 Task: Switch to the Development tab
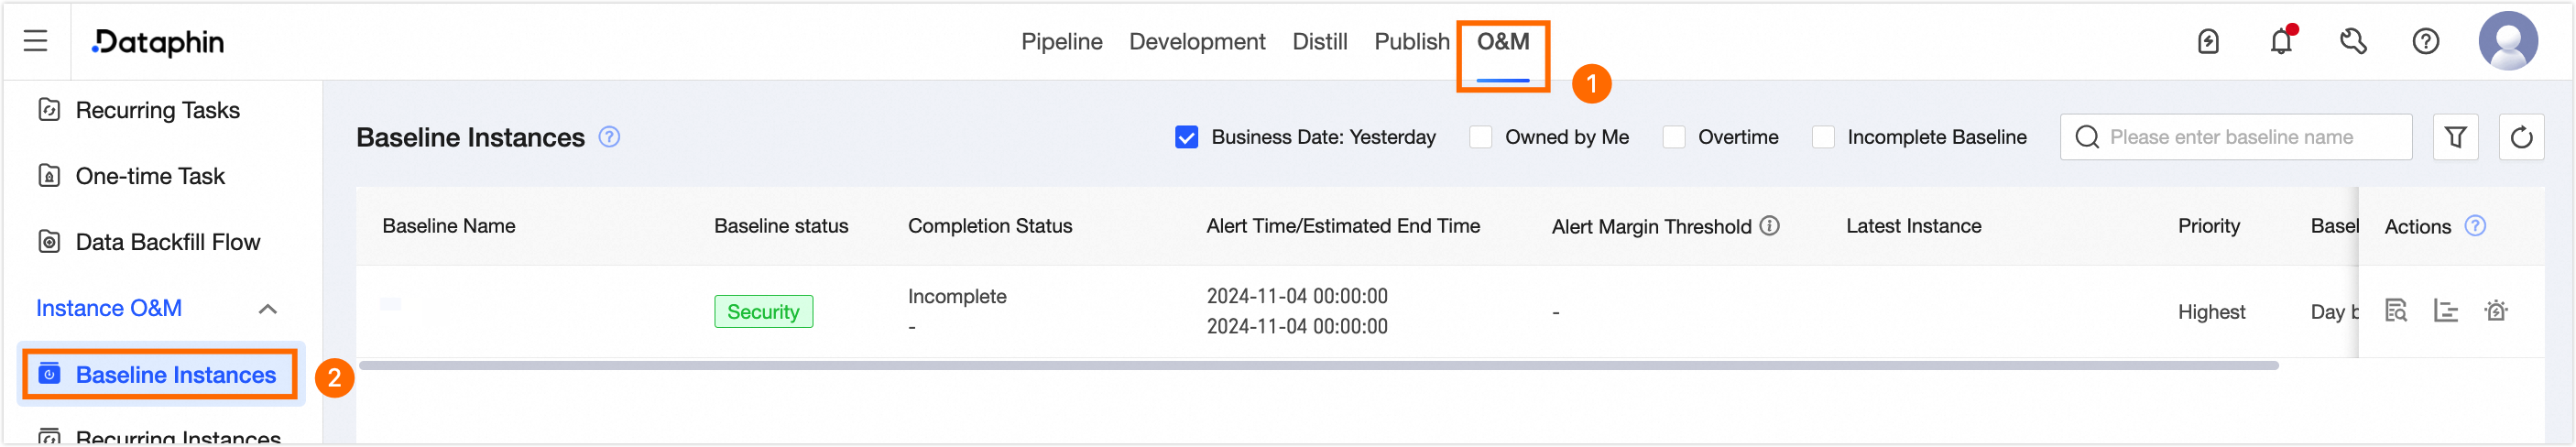click(1196, 42)
